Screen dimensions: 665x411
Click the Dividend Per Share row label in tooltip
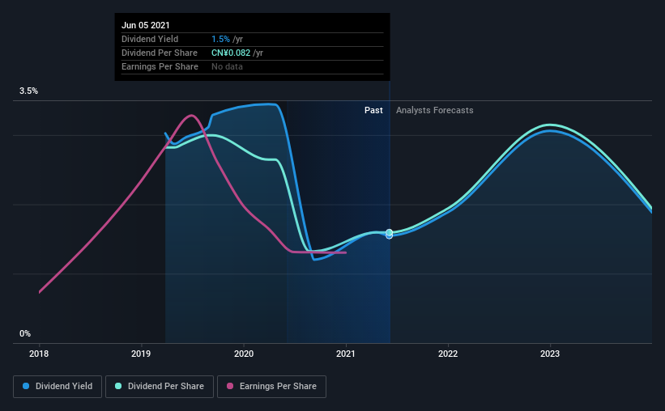coord(160,53)
